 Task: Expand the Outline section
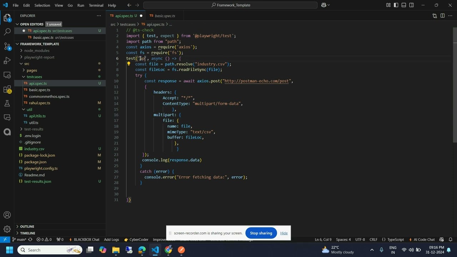click(27, 226)
